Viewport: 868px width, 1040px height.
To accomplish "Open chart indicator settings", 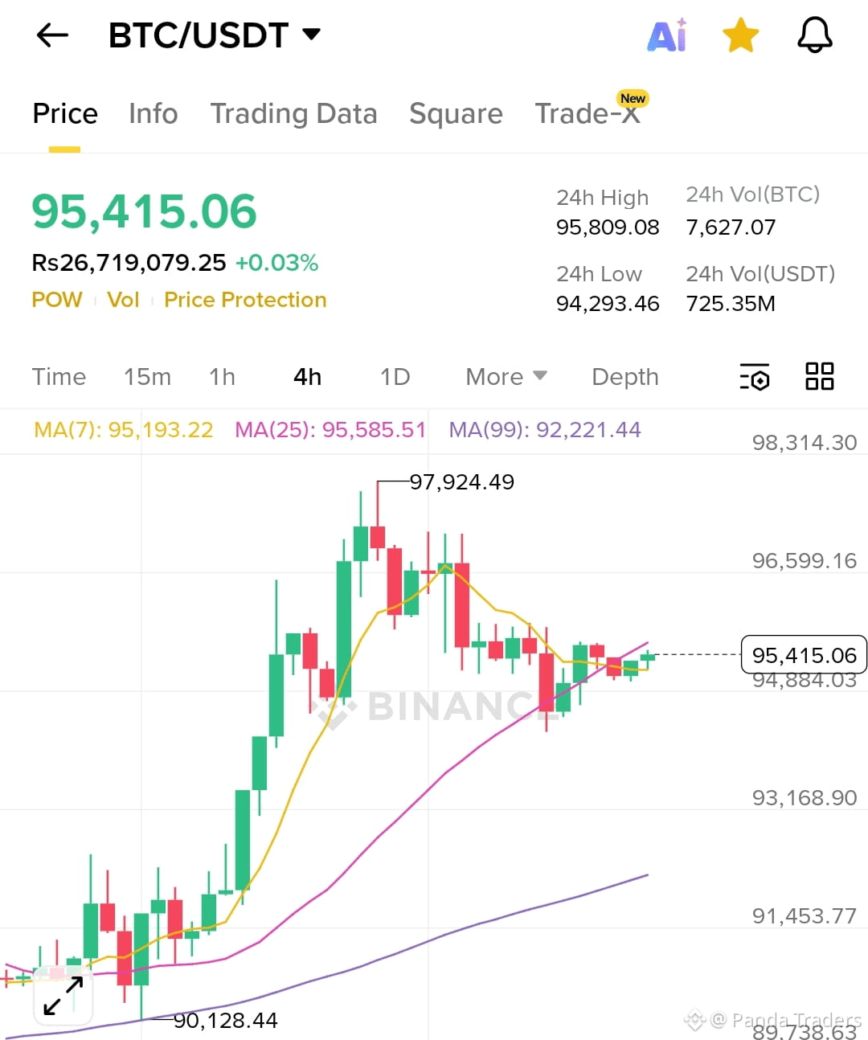I will [754, 376].
